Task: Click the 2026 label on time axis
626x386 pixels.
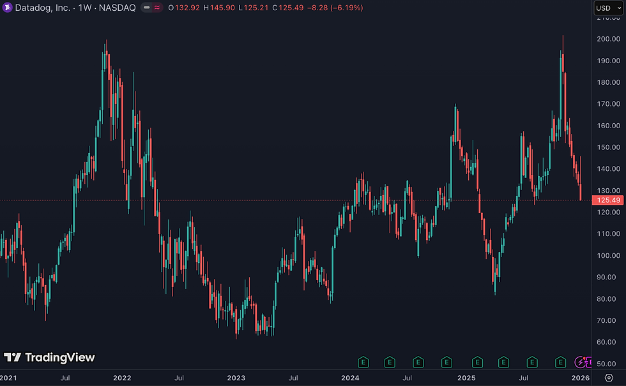Action: click(580, 378)
